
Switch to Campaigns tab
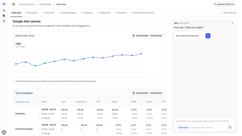[x=32, y=13]
